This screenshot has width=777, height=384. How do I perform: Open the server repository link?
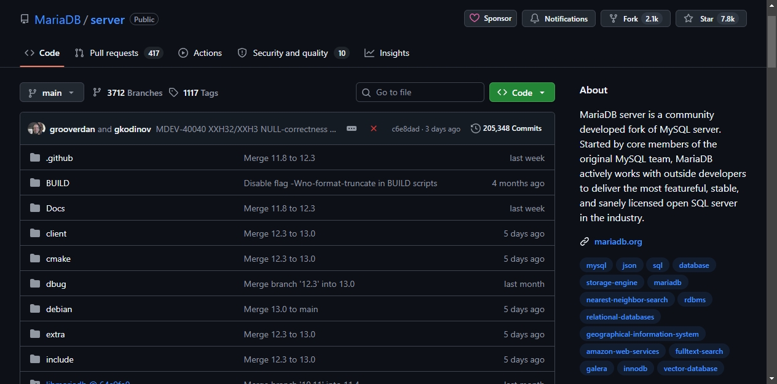(108, 20)
